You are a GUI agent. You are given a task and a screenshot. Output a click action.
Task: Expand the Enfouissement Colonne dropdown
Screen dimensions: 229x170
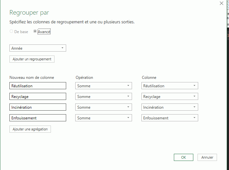[170, 118]
